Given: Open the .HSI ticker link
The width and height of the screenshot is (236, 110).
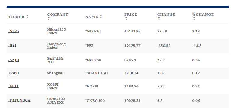Looking at the screenshot, I should [x=12, y=45].
